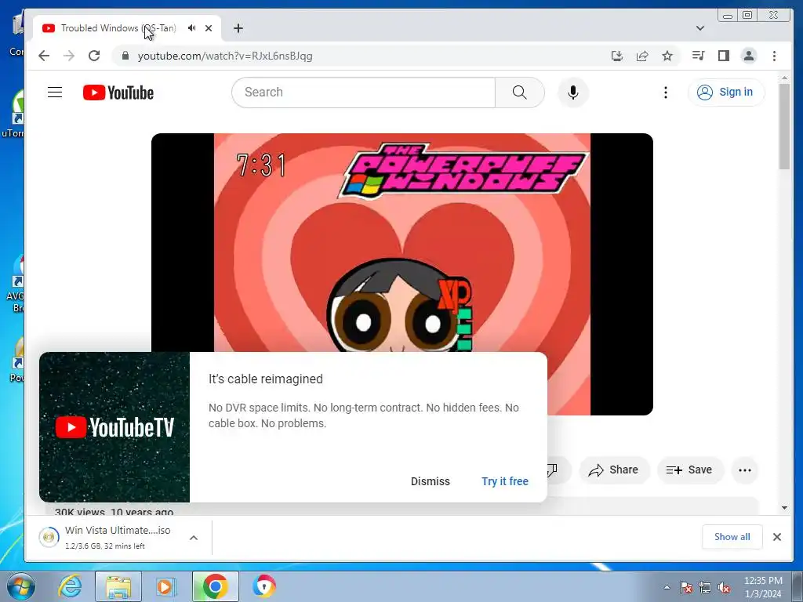Launch Internet Explorer from taskbar
The height and width of the screenshot is (602, 803).
click(70, 586)
